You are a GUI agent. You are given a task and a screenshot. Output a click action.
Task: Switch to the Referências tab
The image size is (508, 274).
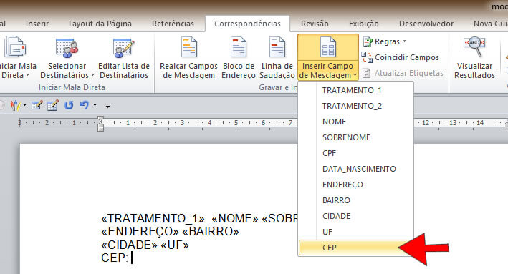(173, 24)
